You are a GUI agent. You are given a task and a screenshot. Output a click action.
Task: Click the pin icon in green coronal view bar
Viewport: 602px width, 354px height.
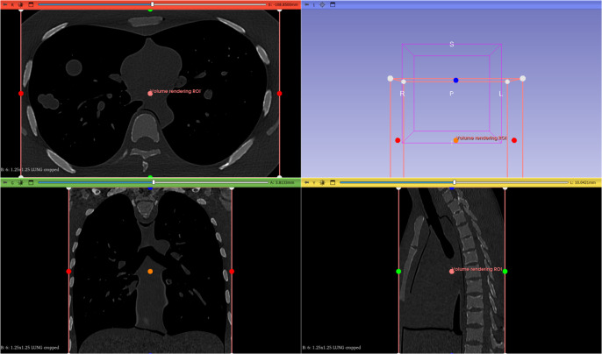pyautogui.click(x=5, y=182)
